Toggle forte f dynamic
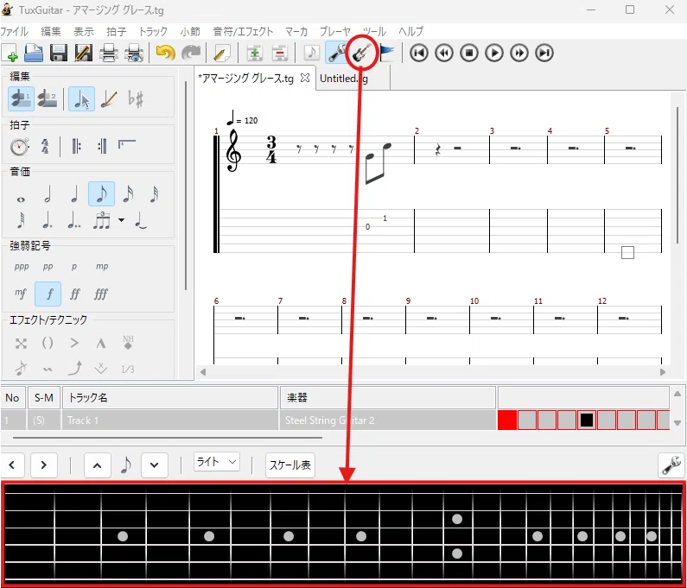Screen dimensions: 687x588 (48, 294)
